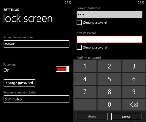Tap keypad digit 5
The image size is (146, 122).
point(109,79)
